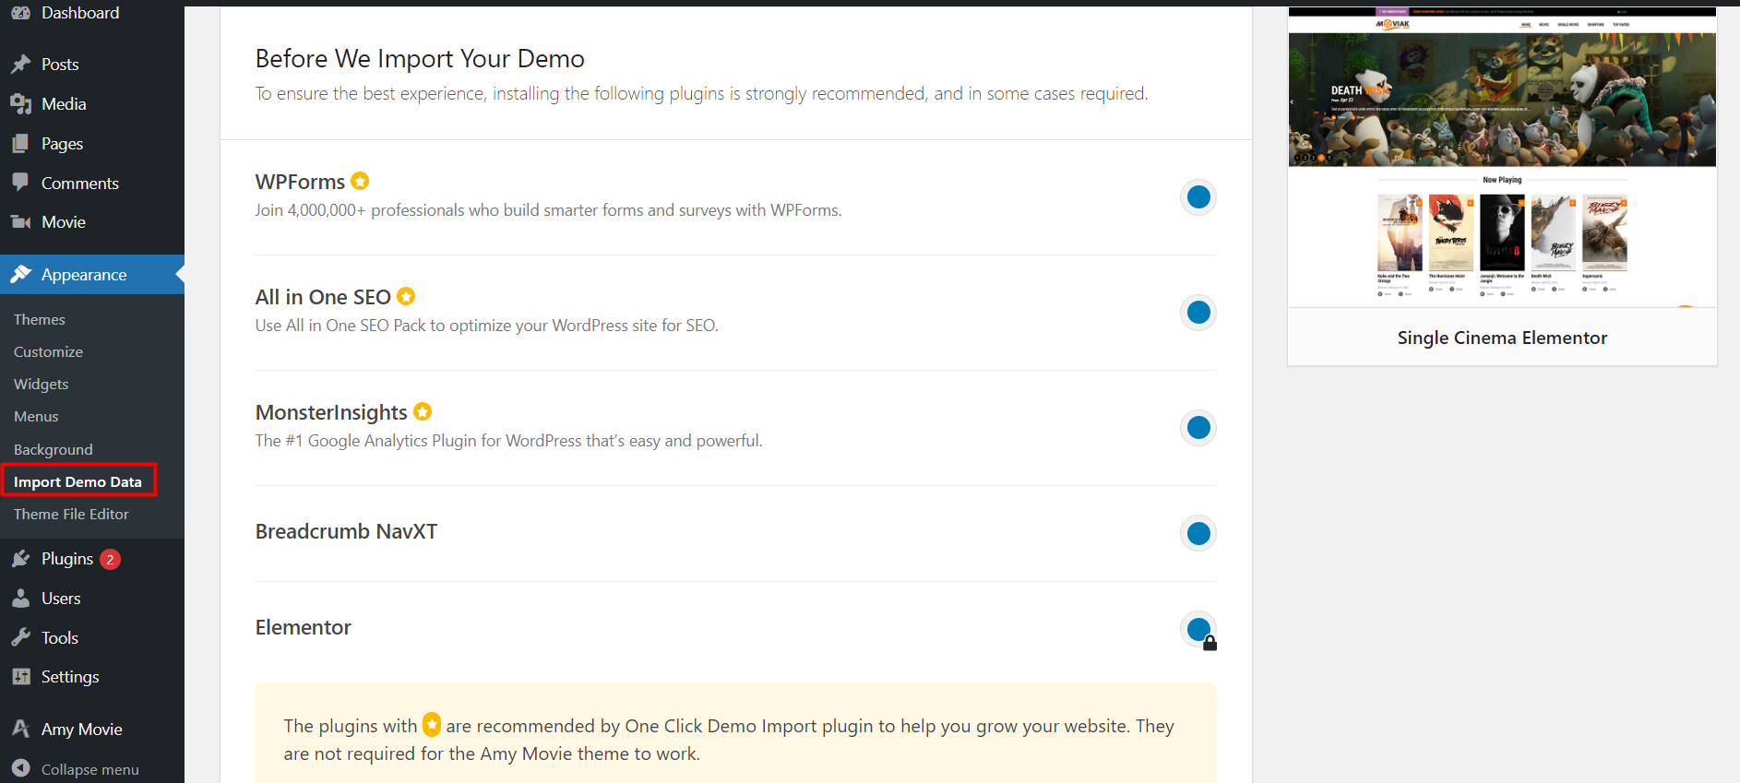Click the Movie camera icon
The width and height of the screenshot is (1740, 783).
20,221
